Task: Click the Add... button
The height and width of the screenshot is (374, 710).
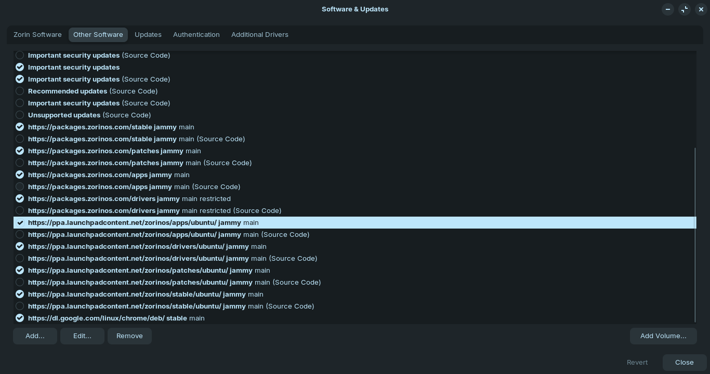Action: (35, 336)
